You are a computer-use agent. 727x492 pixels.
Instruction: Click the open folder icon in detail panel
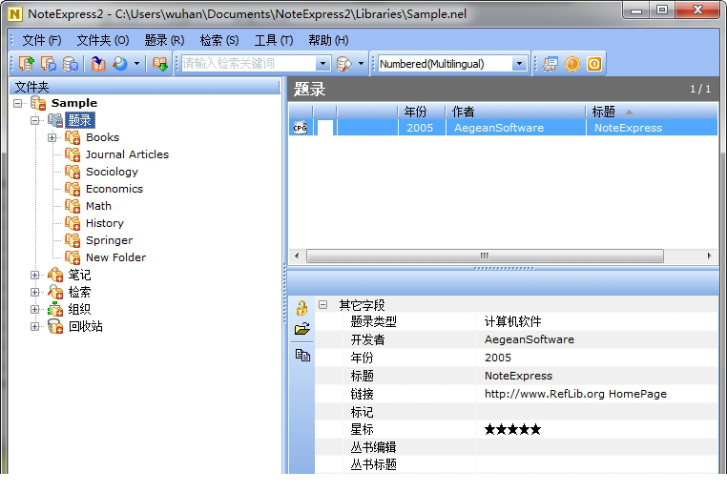point(302,329)
